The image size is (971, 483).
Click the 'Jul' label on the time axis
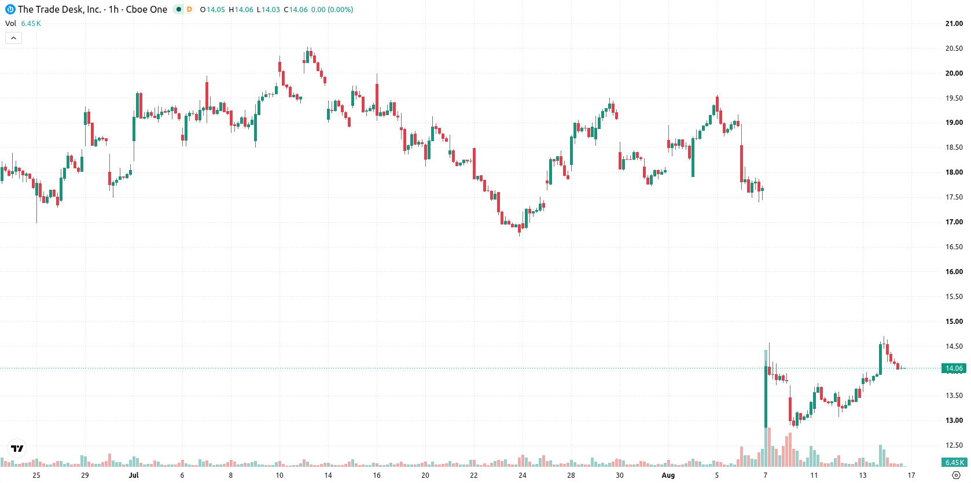click(134, 475)
